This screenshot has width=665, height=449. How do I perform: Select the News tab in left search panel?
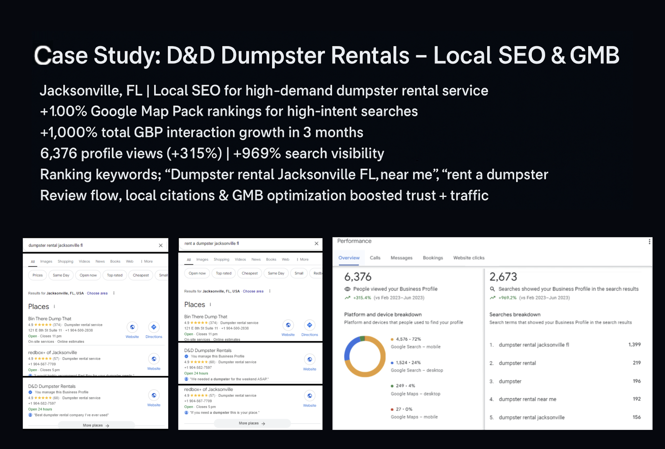click(100, 261)
